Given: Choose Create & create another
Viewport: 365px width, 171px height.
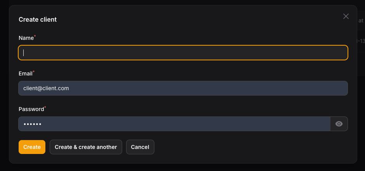Looking at the screenshot, I should click(x=86, y=147).
